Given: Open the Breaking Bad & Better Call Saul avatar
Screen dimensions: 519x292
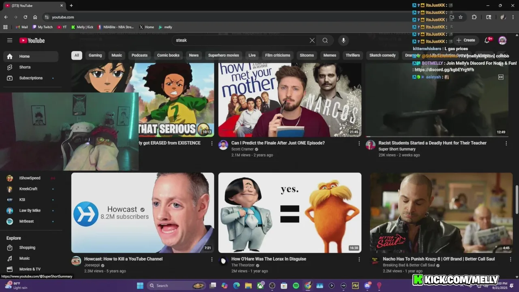Looking at the screenshot, I should (375, 261).
